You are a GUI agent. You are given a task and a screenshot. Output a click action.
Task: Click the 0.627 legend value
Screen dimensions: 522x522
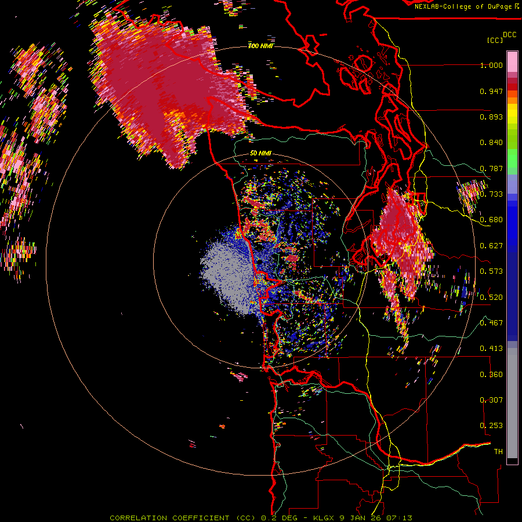coord(491,246)
